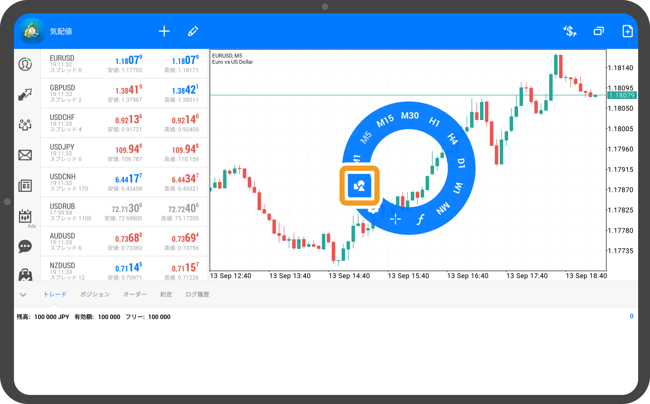Switch to the ログ履歴 tab
650x404 pixels.
click(x=197, y=294)
